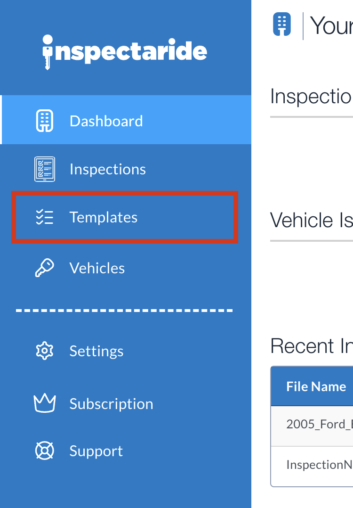
Task: Navigate to the Vehicles section
Action: point(97,268)
